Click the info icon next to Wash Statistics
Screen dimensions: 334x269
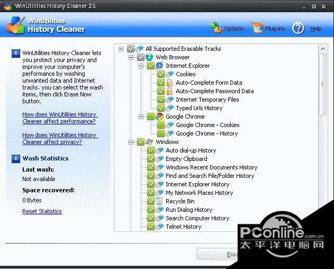point(16,158)
